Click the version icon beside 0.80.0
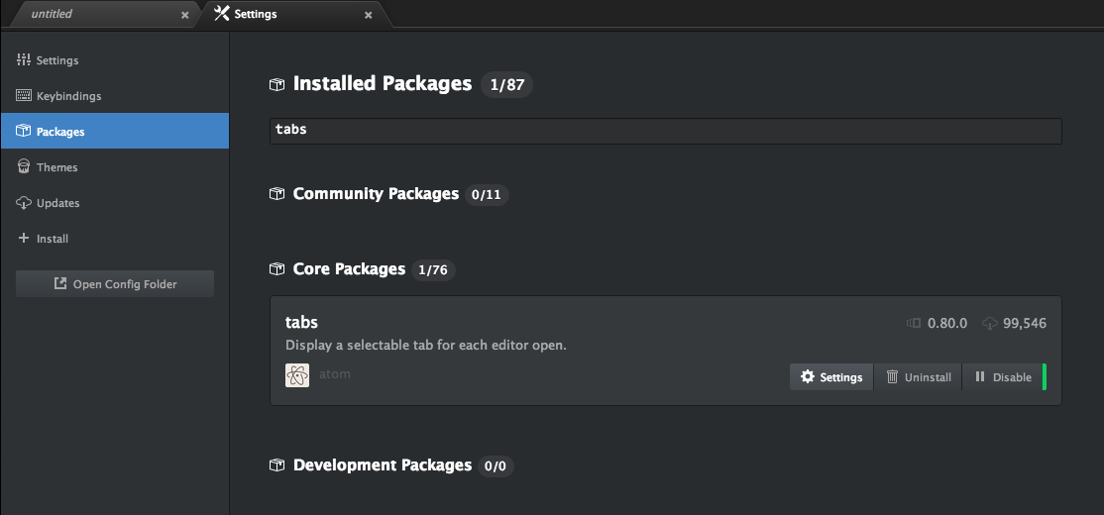Screen dimensions: 1104x515 [914, 324]
